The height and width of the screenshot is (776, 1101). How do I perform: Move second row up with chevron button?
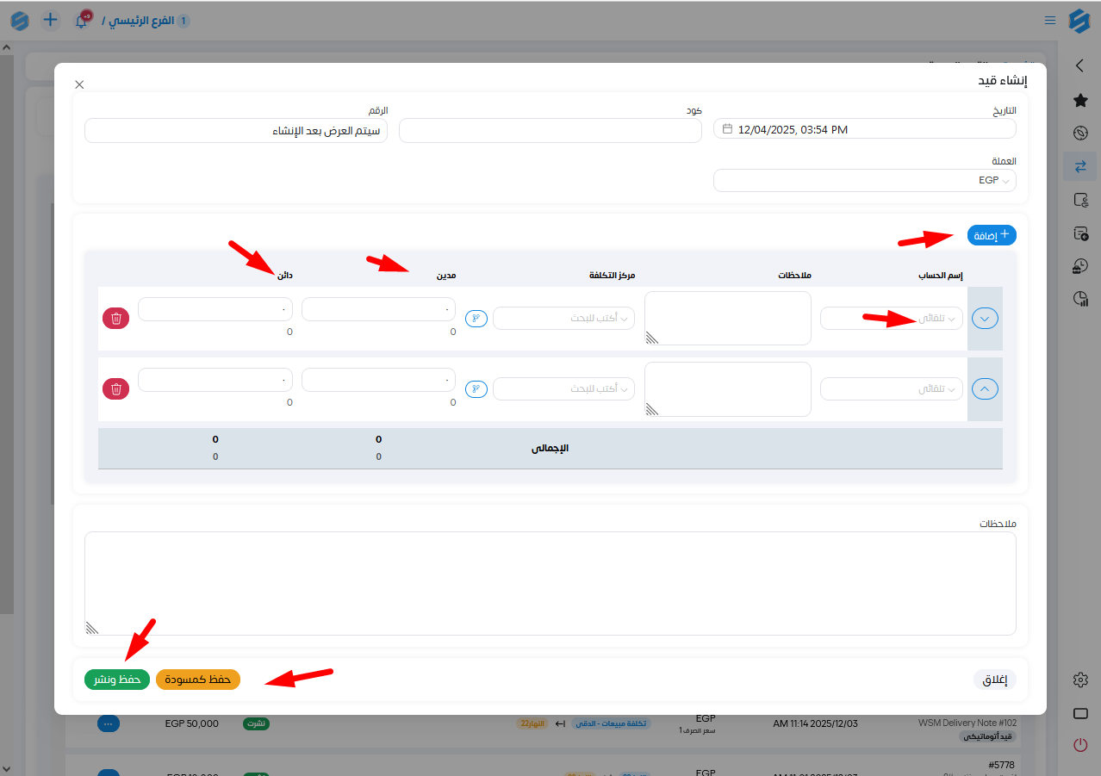(x=985, y=388)
